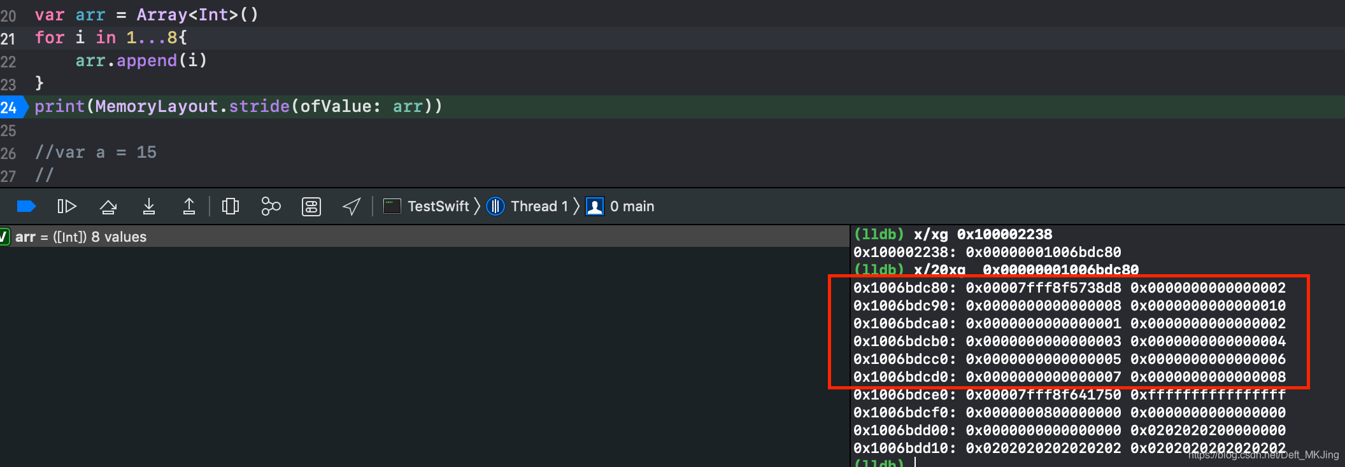Click Simulate Location arrow icon
Viewport: 1345px width, 467px height.
tap(352, 206)
